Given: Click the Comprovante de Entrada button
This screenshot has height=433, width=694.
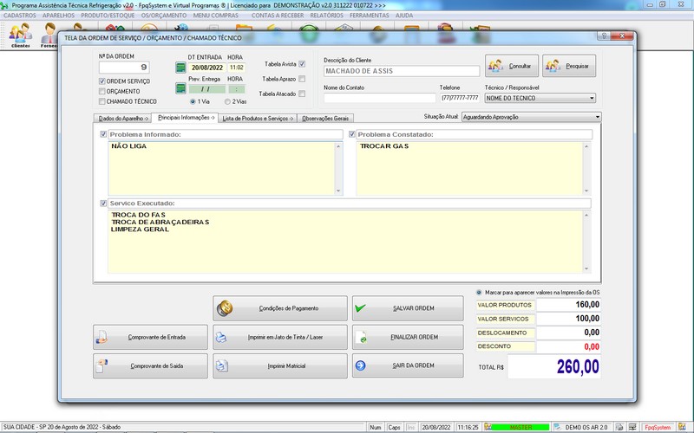Looking at the screenshot, I should [150, 337].
